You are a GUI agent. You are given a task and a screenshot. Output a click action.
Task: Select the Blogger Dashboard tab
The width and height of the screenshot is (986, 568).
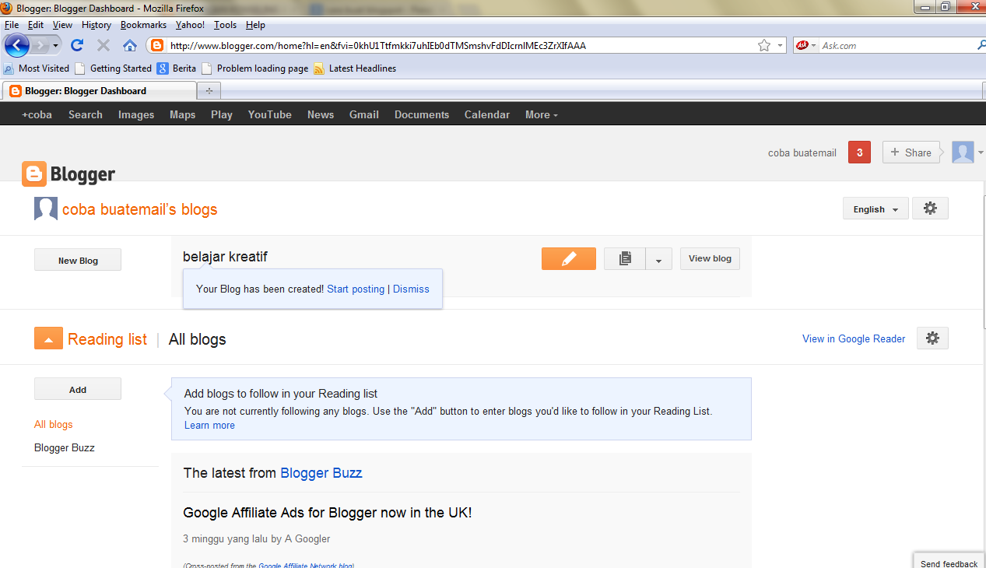coord(99,91)
